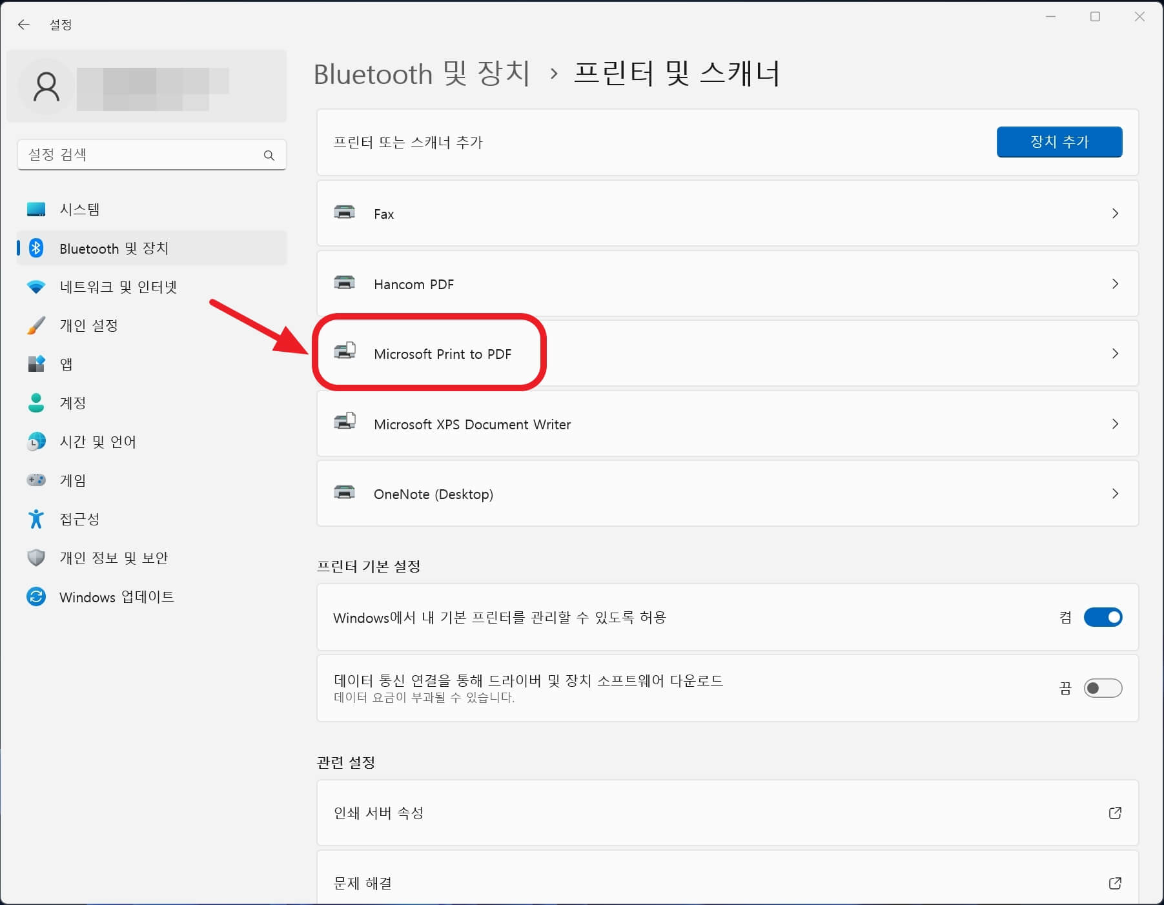Click the 장치 추가 button
1164x905 pixels.
[1059, 142]
